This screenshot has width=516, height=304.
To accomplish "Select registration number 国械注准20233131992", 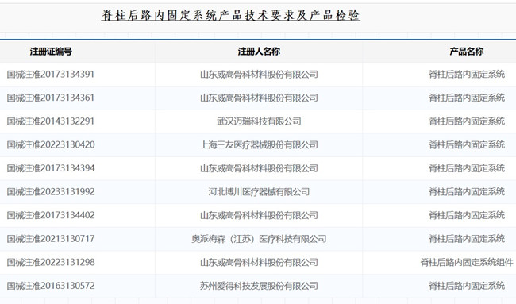I will (51, 192).
